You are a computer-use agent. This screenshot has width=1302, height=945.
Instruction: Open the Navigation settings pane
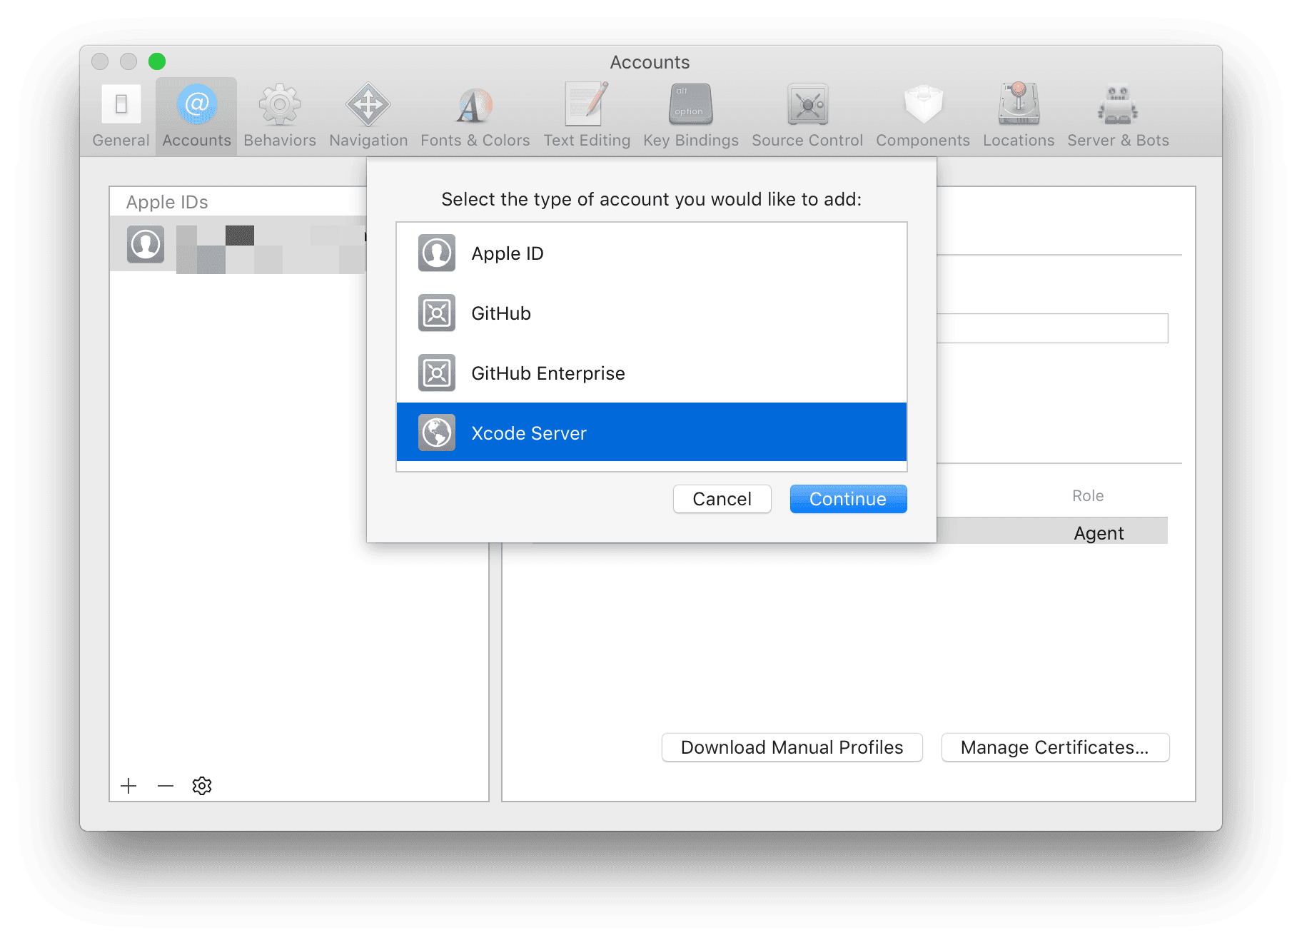[368, 114]
